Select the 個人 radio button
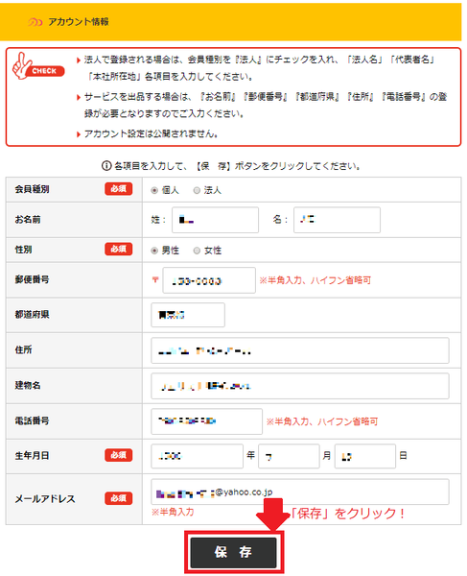 (154, 190)
